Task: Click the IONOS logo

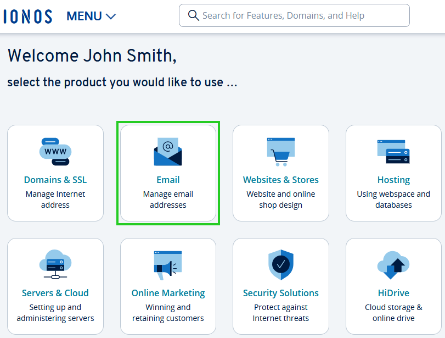Action: tap(27, 16)
